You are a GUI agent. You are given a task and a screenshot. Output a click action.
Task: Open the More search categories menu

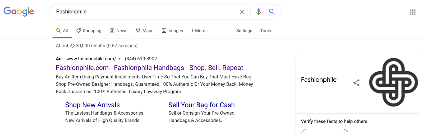pos(198,31)
